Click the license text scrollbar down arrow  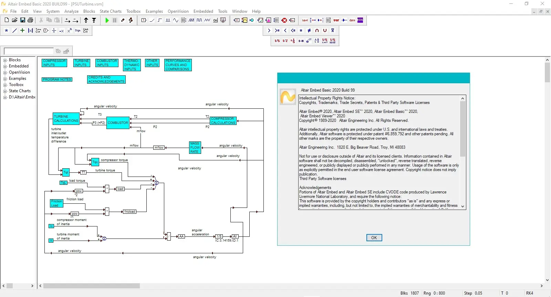[x=462, y=206]
